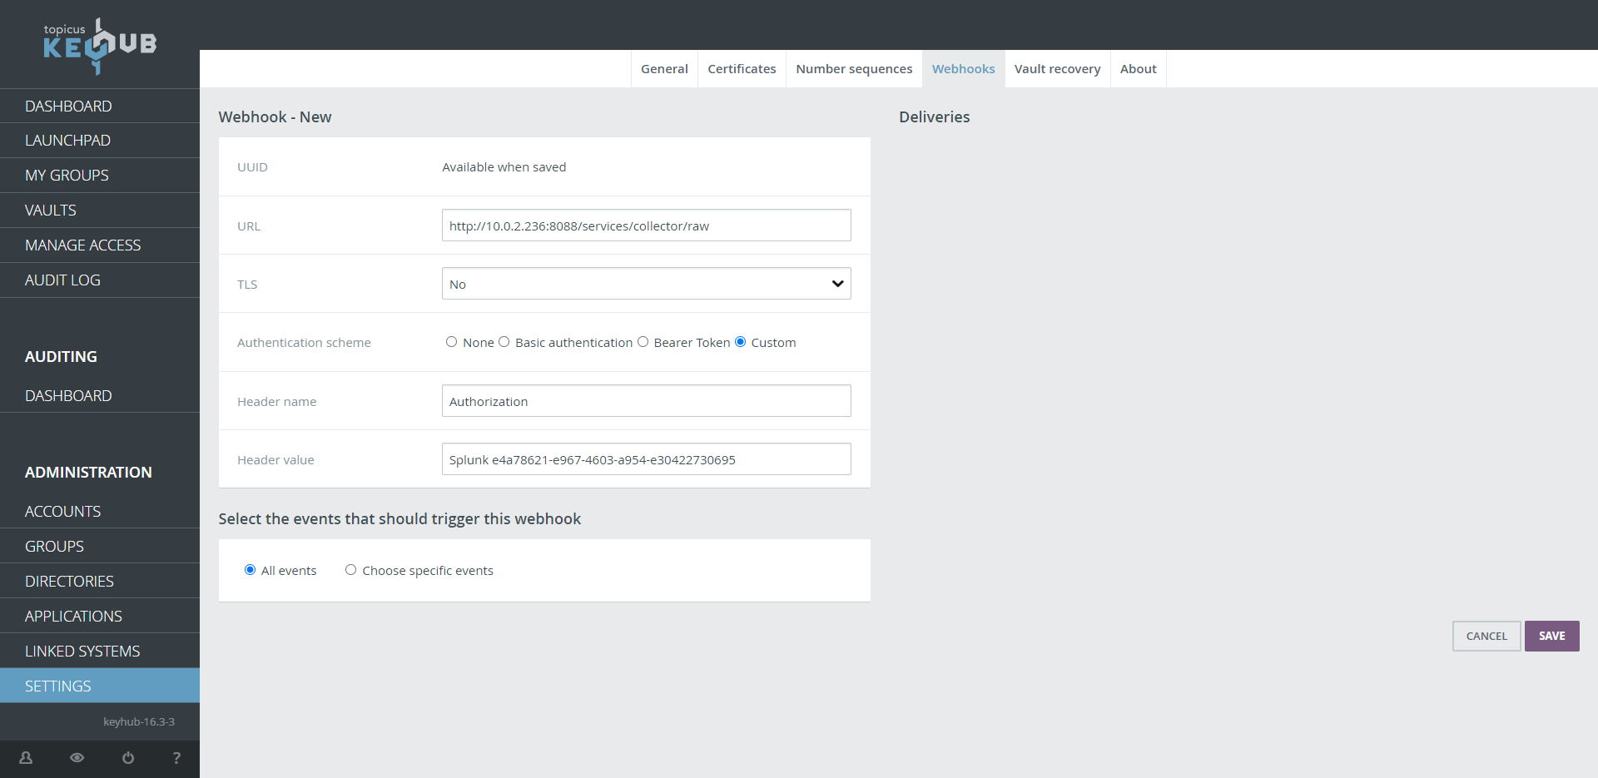Click the URL input field

tap(646, 225)
